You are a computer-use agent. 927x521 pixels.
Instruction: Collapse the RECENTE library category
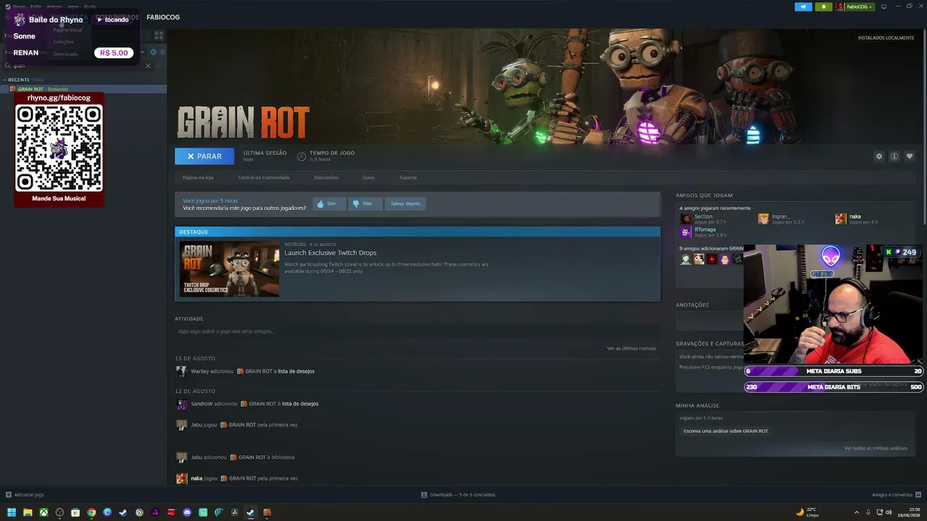pos(19,80)
